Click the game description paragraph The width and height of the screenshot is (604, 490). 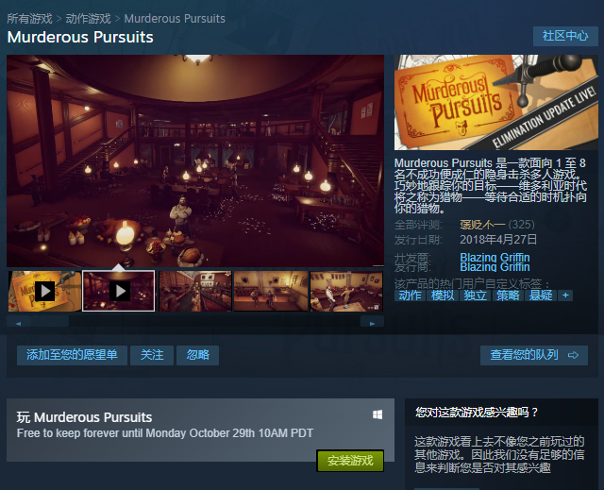491,185
